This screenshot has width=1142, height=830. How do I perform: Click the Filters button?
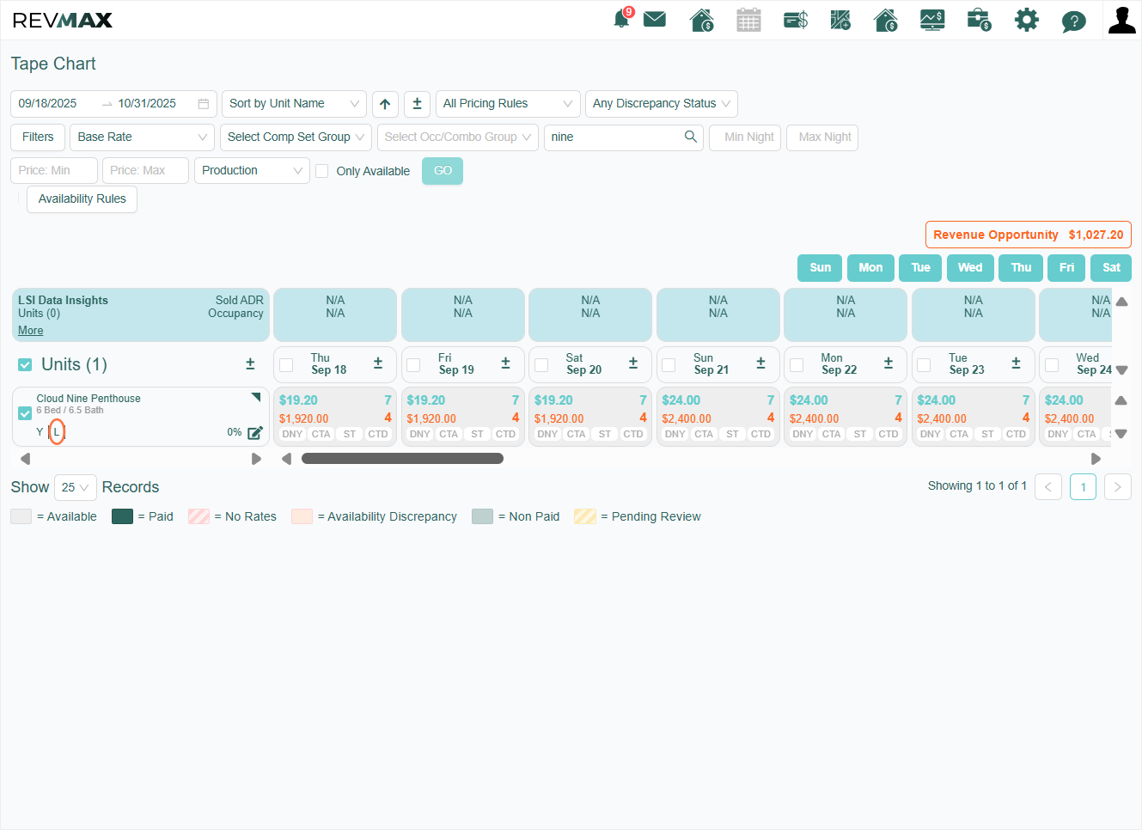point(38,137)
